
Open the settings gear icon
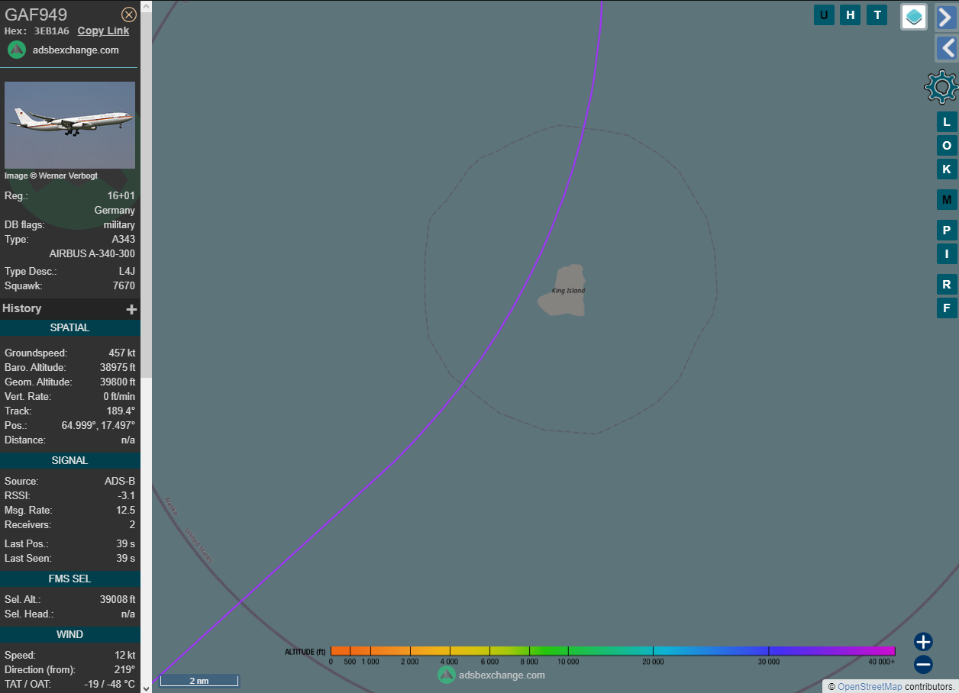pyautogui.click(x=941, y=87)
